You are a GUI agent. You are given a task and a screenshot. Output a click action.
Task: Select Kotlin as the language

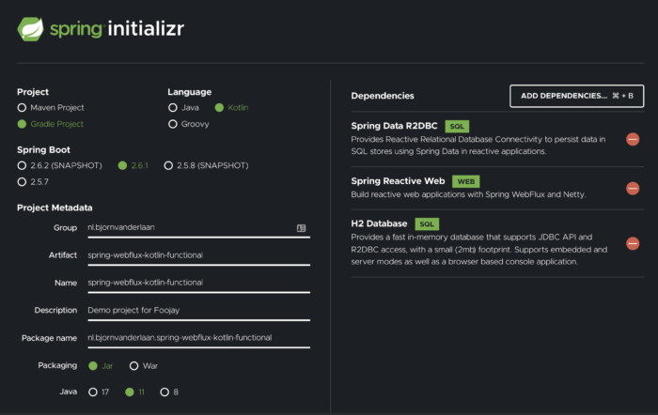coord(219,108)
